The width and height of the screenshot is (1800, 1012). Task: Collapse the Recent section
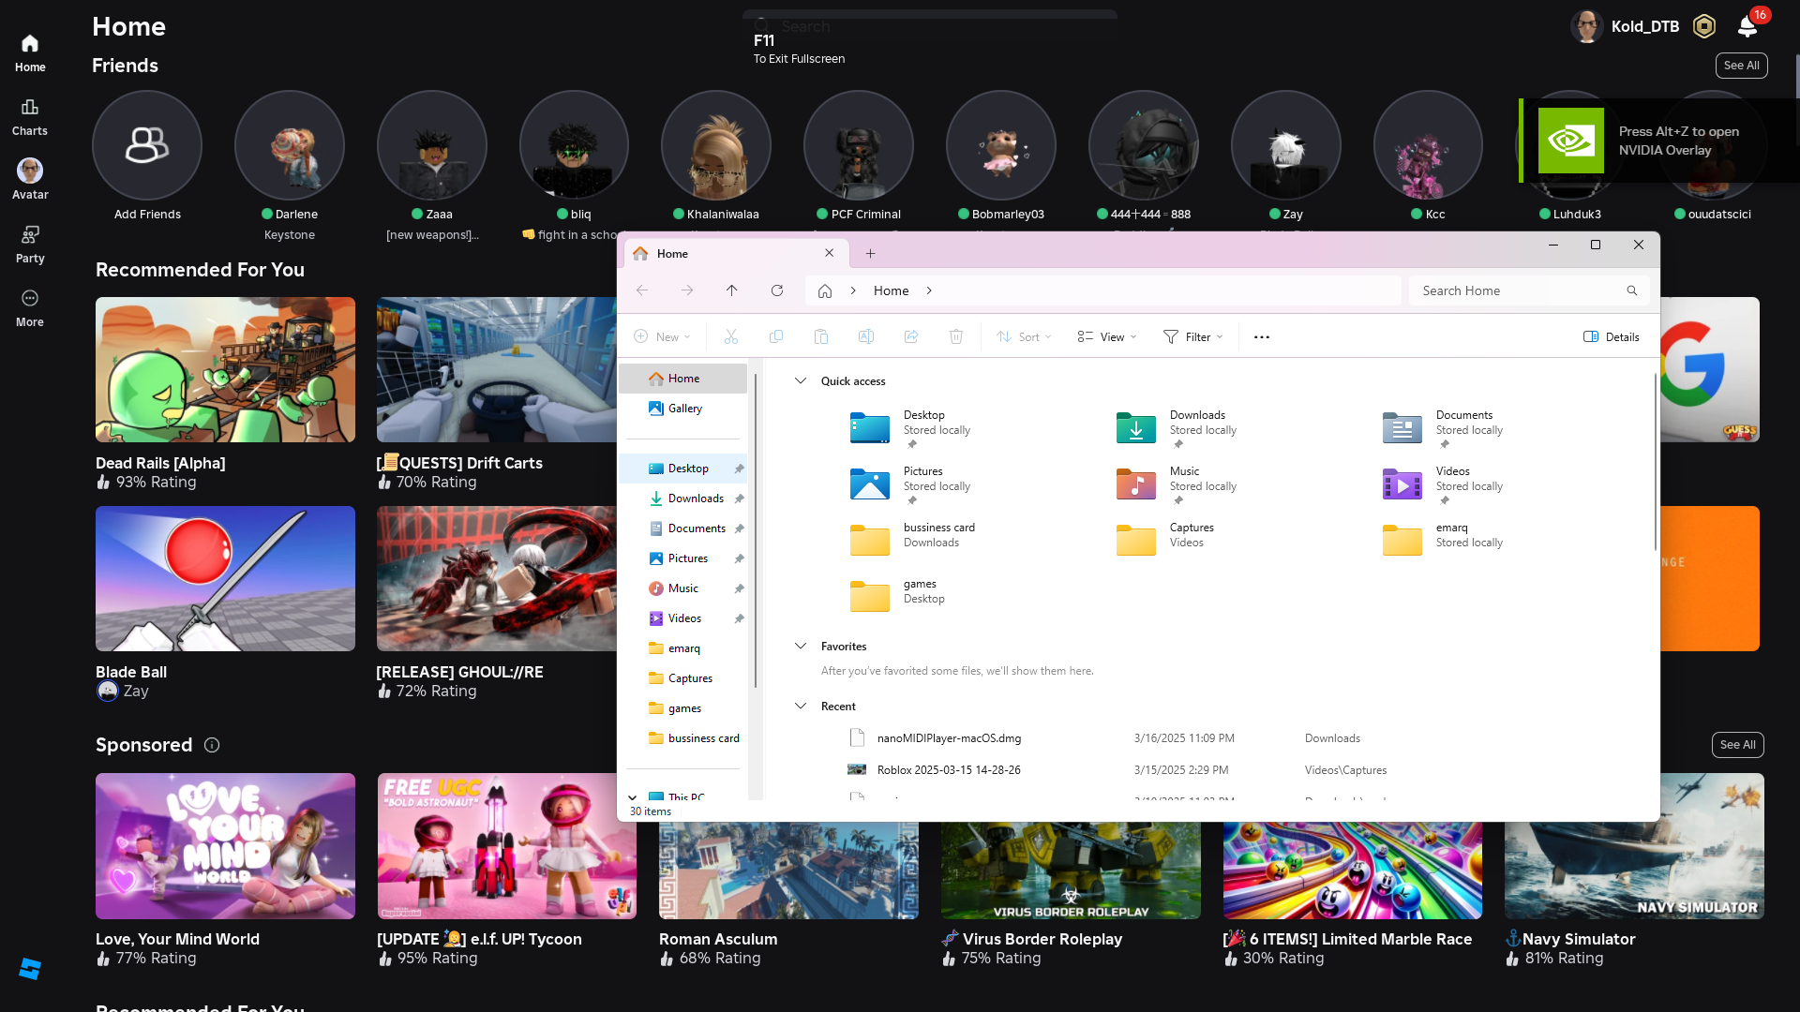point(801,706)
